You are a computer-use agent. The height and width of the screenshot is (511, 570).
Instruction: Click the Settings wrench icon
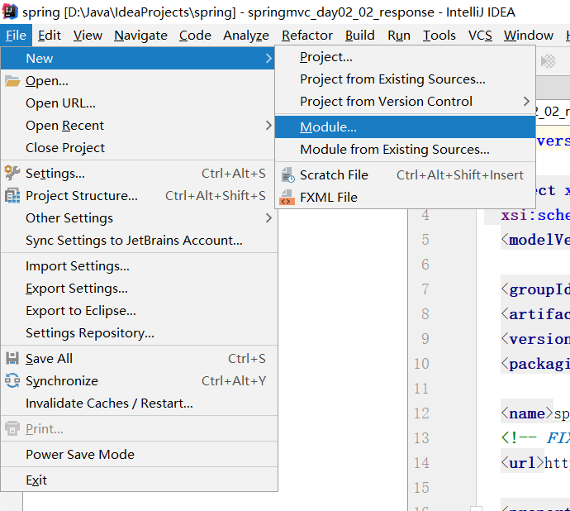coord(12,174)
